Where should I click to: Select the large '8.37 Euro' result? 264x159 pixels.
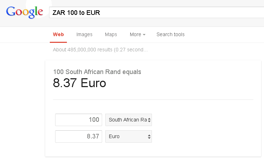[79, 83]
